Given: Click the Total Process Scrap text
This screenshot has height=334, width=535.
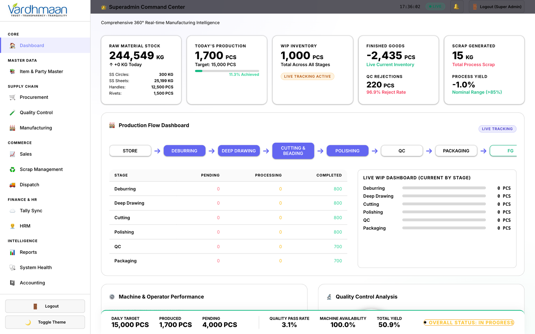Looking at the screenshot, I should (x=473, y=65).
